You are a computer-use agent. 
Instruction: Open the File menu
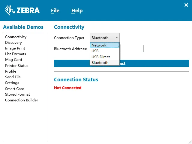point(55,10)
